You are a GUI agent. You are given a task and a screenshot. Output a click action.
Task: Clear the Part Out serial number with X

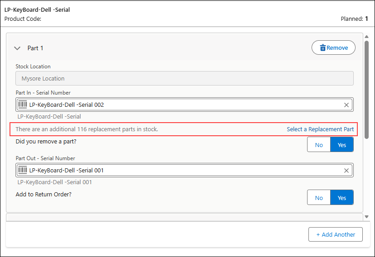point(346,171)
